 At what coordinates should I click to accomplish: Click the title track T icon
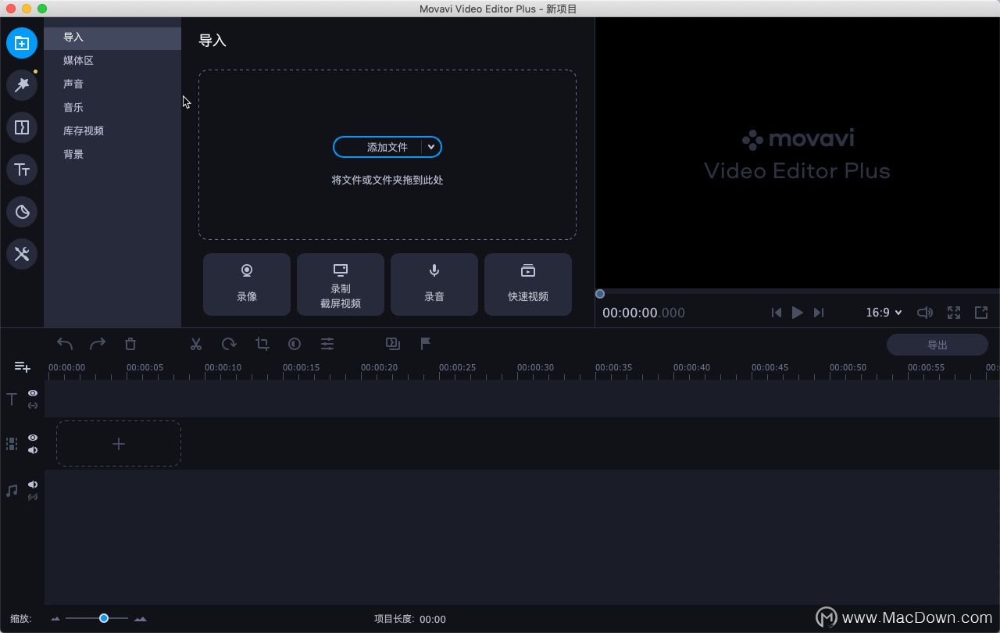12,399
